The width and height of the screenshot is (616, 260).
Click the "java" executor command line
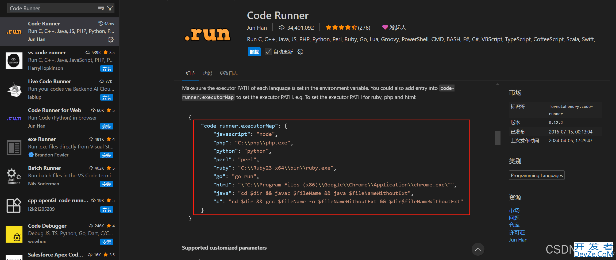pos(313,193)
